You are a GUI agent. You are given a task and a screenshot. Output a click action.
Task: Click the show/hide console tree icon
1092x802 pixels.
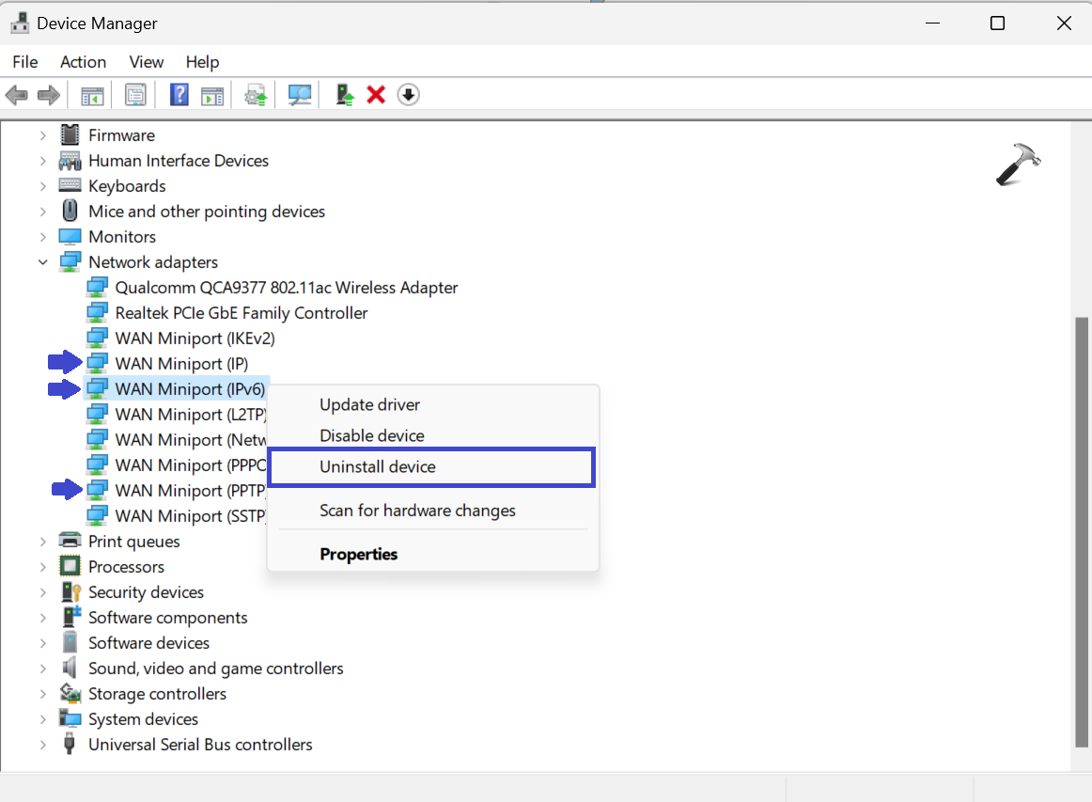tap(92, 95)
